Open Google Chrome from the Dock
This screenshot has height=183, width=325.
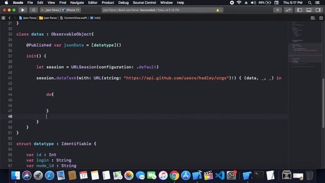174,175
